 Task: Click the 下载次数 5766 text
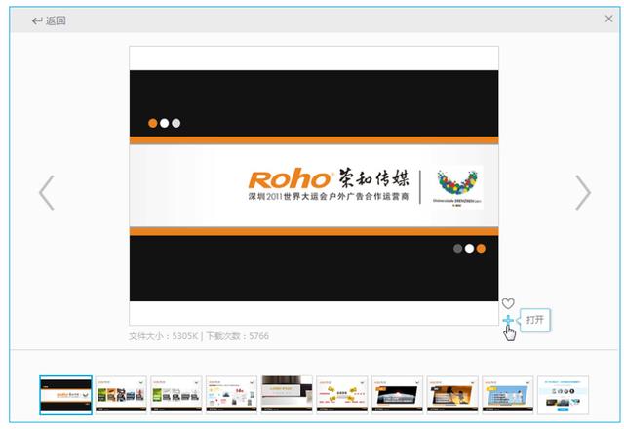click(x=238, y=336)
